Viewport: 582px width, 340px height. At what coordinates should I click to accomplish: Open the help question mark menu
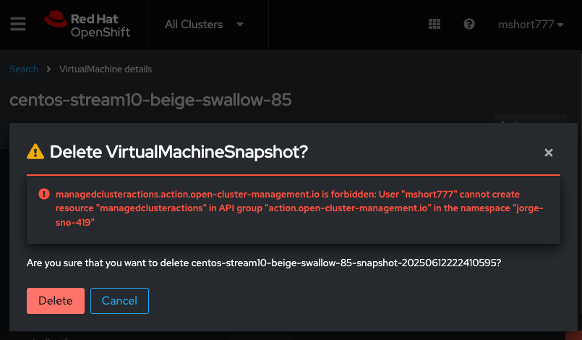[x=469, y=24]
